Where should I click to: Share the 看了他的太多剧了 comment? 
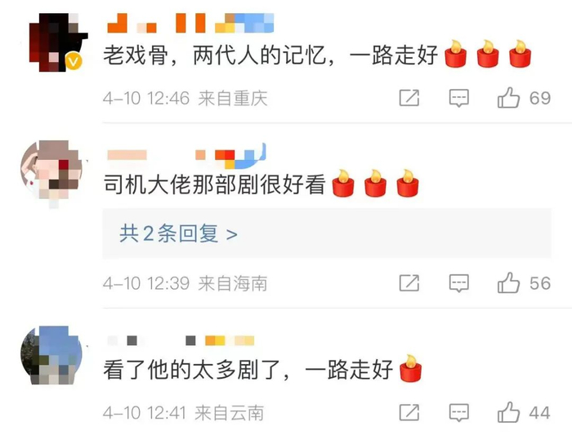coord(409,412)
